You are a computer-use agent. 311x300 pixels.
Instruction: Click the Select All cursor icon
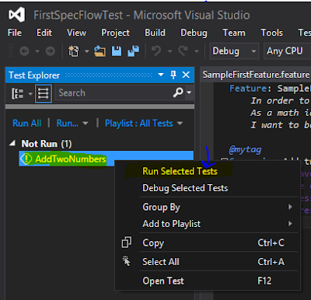pos(127,261)
